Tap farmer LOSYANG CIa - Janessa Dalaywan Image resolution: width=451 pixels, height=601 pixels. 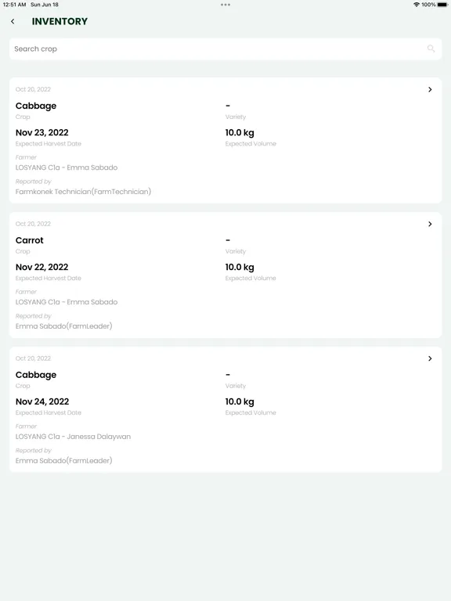pos(73,437)
